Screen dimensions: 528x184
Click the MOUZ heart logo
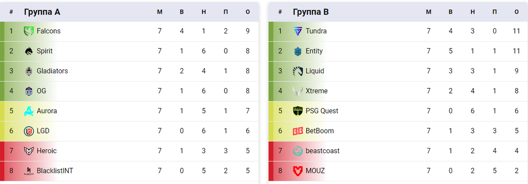298,171
